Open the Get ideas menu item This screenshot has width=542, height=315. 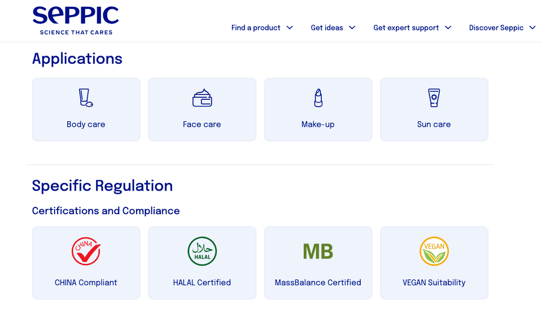[327, 28]
